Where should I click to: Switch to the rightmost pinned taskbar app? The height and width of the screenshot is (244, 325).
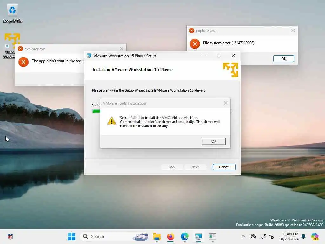tap(212, 236)
